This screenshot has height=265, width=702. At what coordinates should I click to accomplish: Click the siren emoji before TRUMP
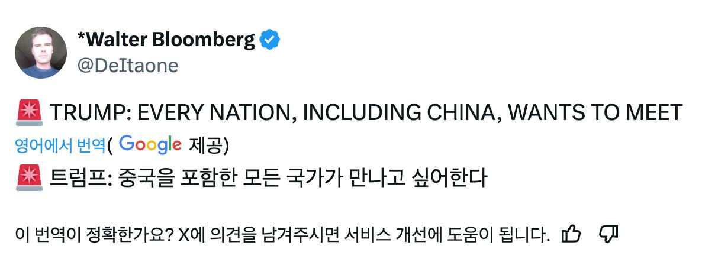click(x=29, y=112)
